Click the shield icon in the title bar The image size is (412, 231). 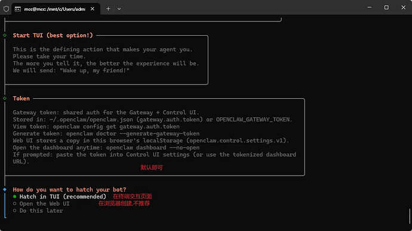pyautogui.click(x=7, y=9)
